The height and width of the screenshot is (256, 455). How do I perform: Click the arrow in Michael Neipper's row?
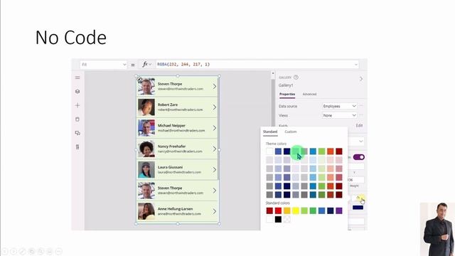[x=215, y=128]
